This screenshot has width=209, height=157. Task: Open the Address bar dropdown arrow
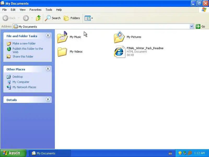(191, 27)
